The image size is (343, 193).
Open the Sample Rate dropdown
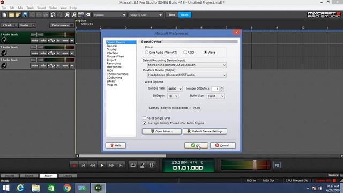click(175, 88)
